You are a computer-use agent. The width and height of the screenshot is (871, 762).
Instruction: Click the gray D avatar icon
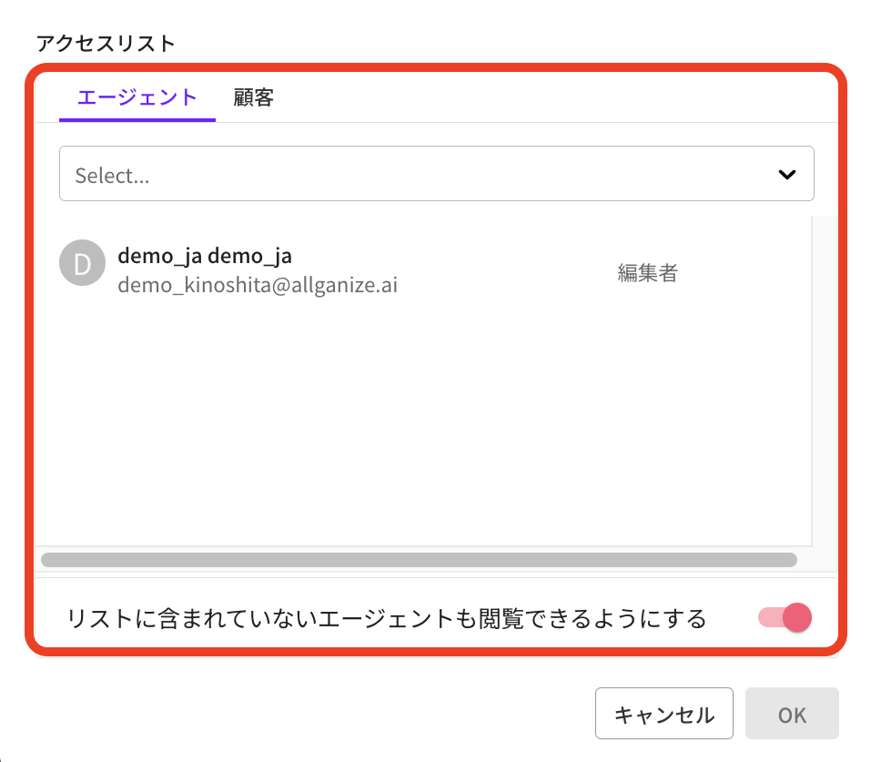82,263
